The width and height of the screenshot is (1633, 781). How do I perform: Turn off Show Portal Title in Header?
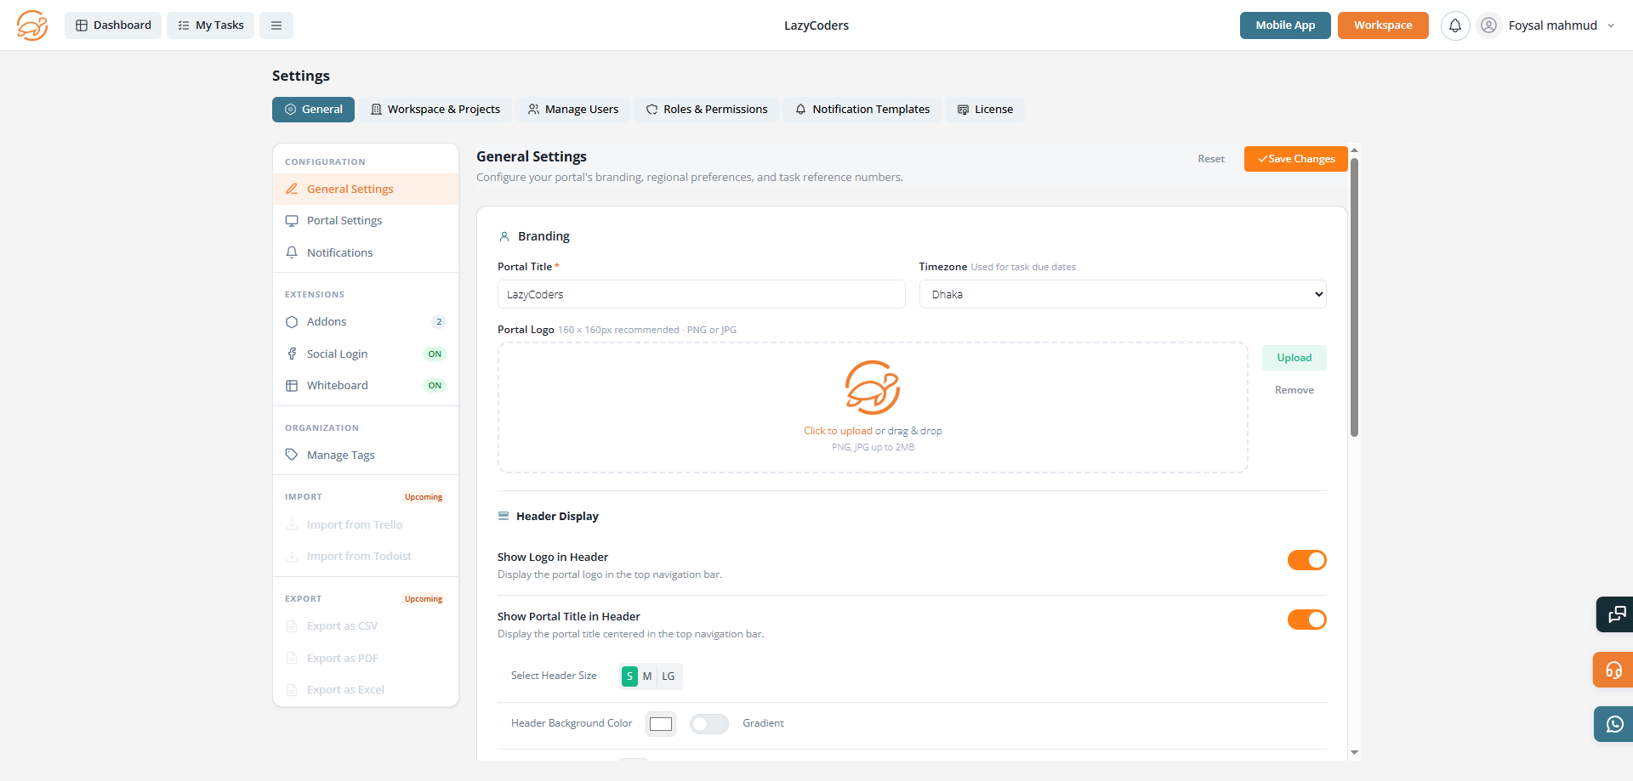[x=1307, y=620]
